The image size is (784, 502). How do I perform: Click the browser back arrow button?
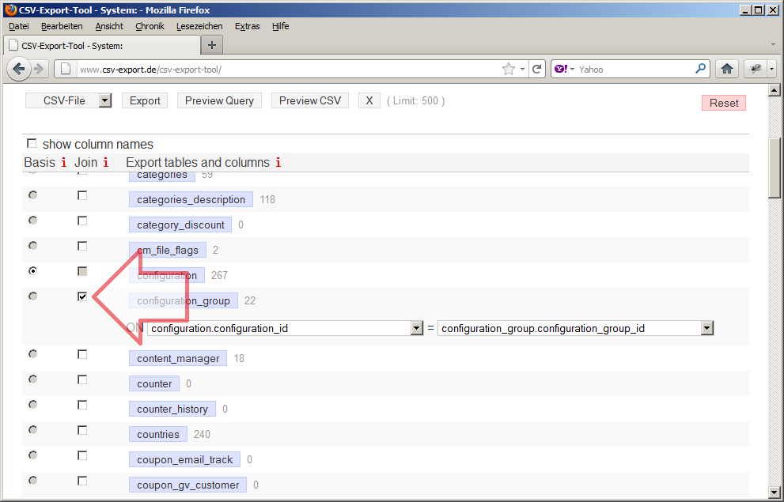coord(19,69)
